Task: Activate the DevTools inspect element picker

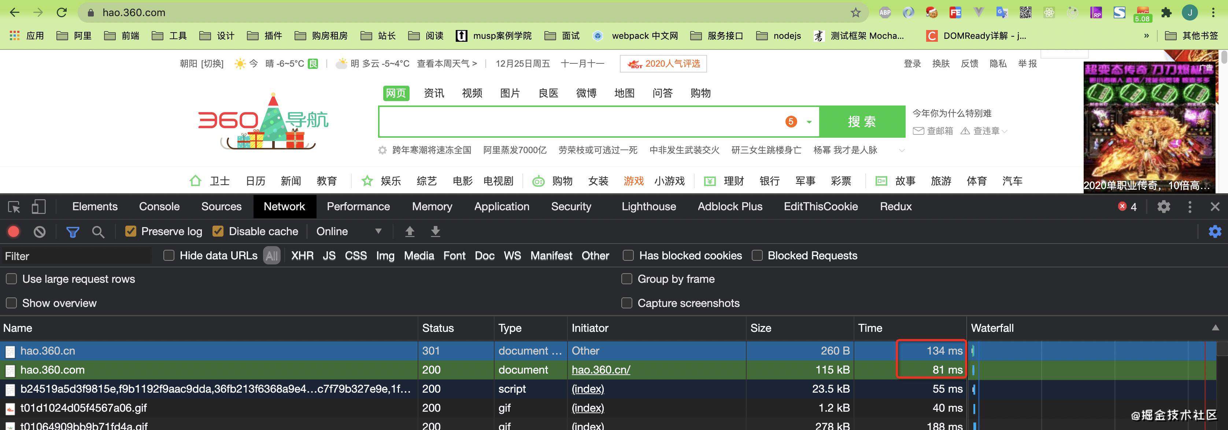Action: click(x=14, y=207)
